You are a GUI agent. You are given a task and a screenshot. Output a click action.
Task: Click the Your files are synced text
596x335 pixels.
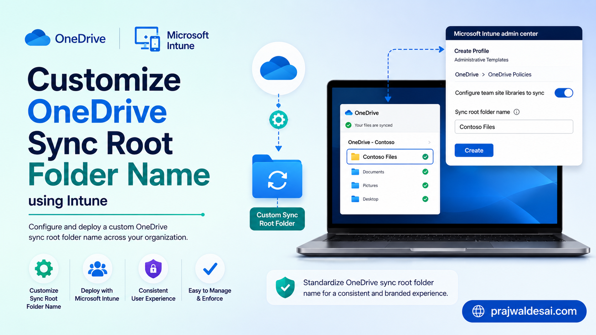coord(373,125)
